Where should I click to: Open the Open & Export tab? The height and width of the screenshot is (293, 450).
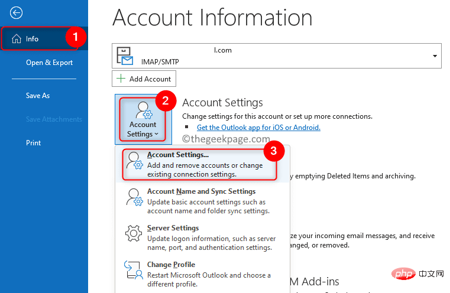(49, 63)
